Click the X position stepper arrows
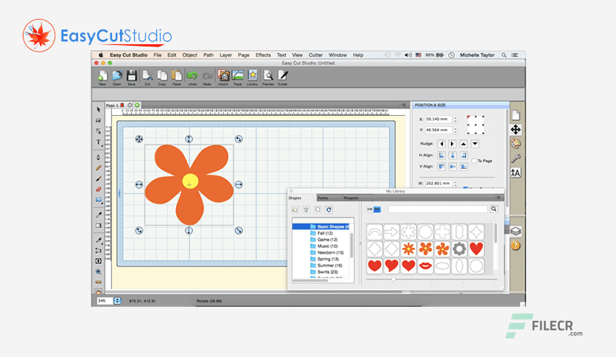 click(455, 119)
